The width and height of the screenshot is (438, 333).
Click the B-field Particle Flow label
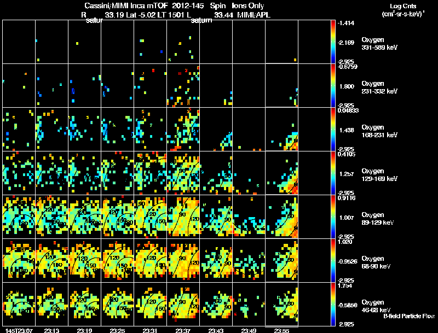(409, 316)
